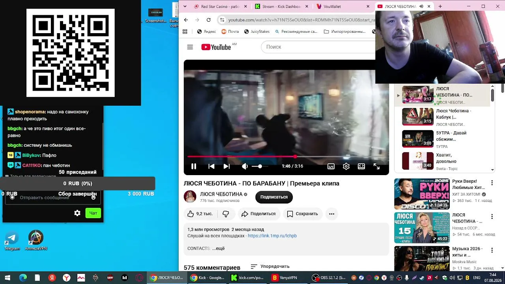Image resolution: width=505 pixels, height=284 pixels.
Task: Send message with green Чат button
Action: 93,213
